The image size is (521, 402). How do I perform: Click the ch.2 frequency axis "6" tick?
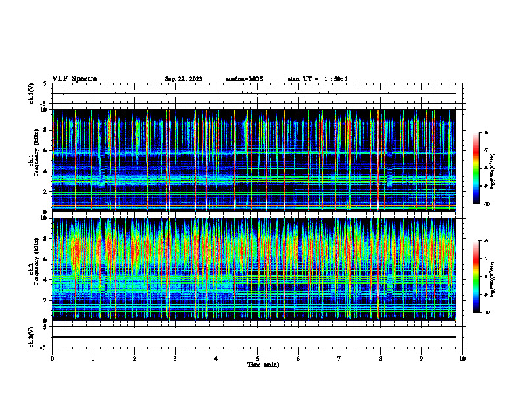(x=45, y=259)
